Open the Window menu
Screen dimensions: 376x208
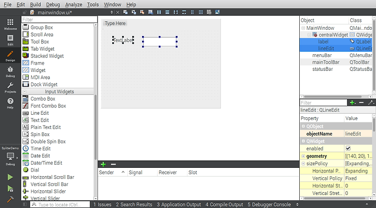112,4
